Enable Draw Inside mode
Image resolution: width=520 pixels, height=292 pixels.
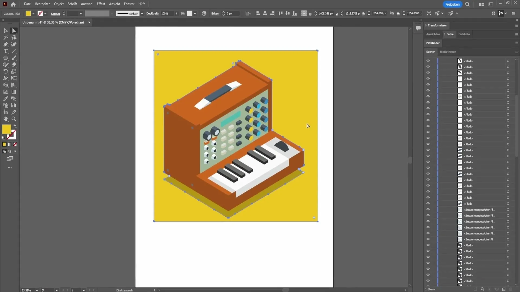[x=15, y=151]
